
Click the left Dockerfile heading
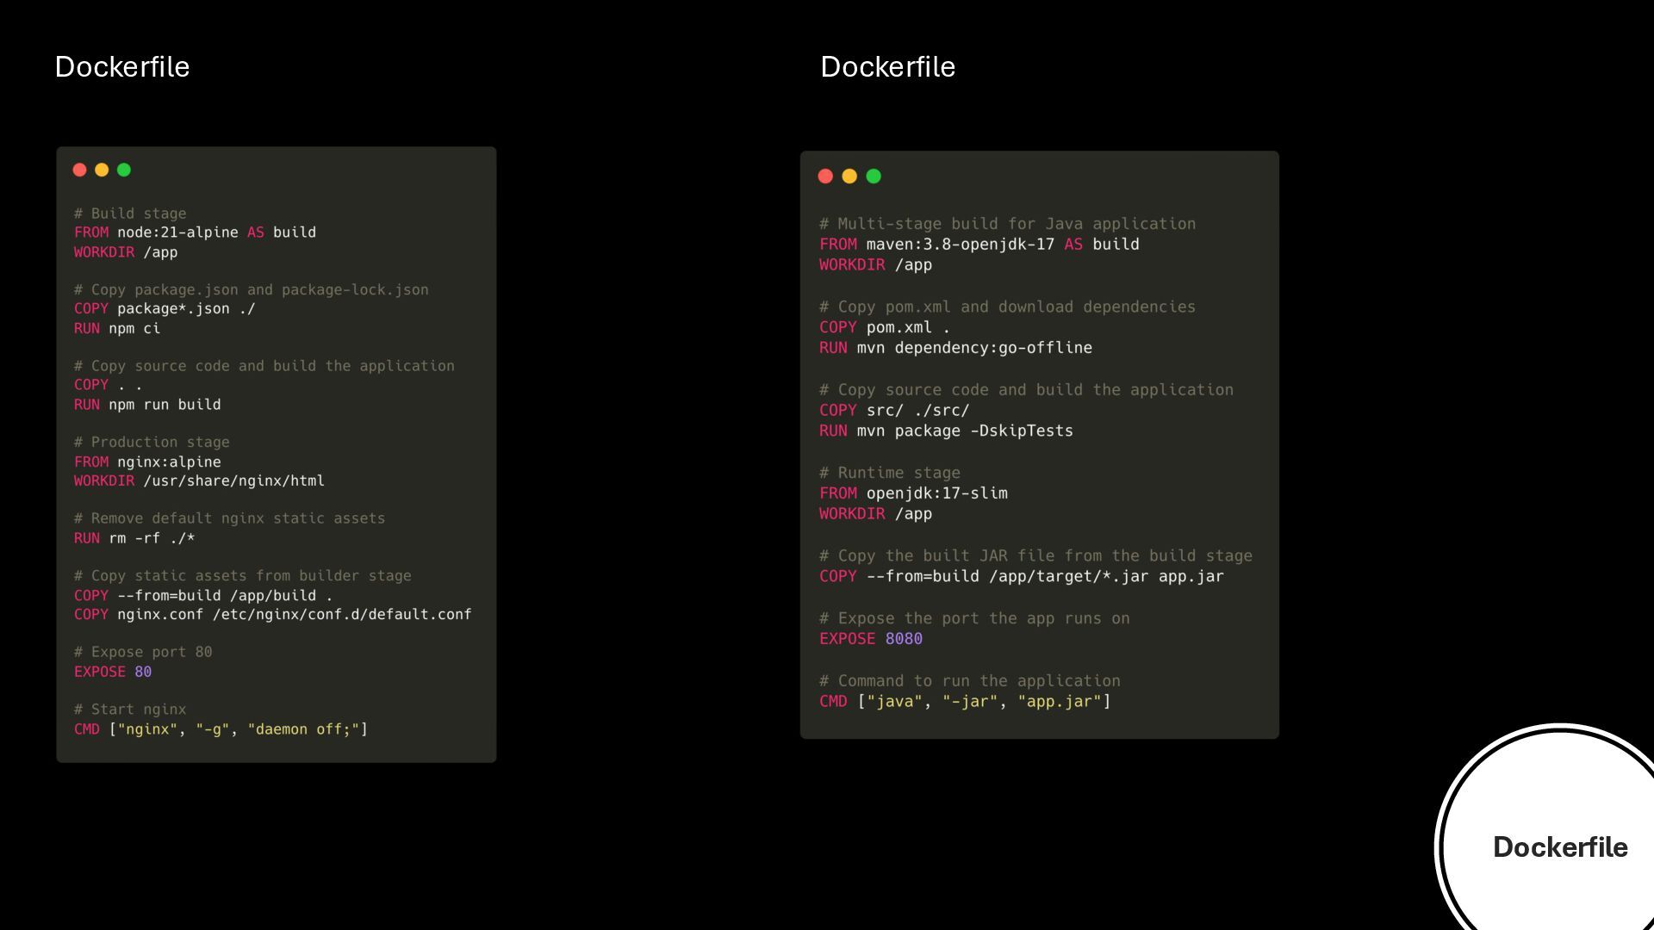pos(121,66)
